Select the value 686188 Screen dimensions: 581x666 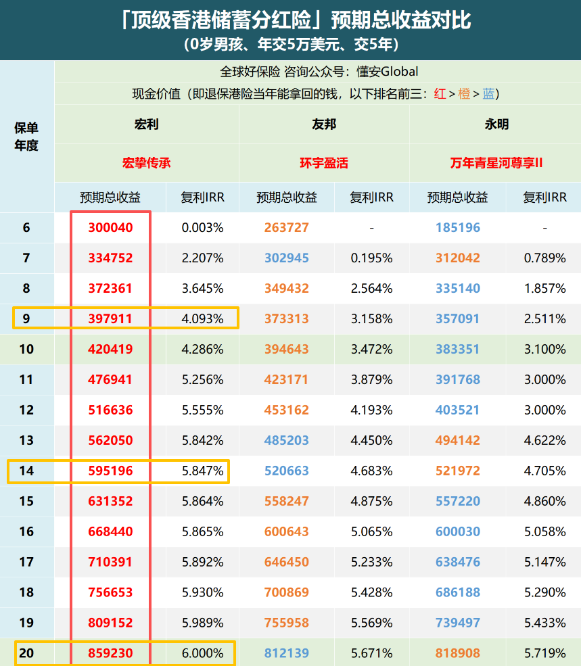click(x=458, y=592)
